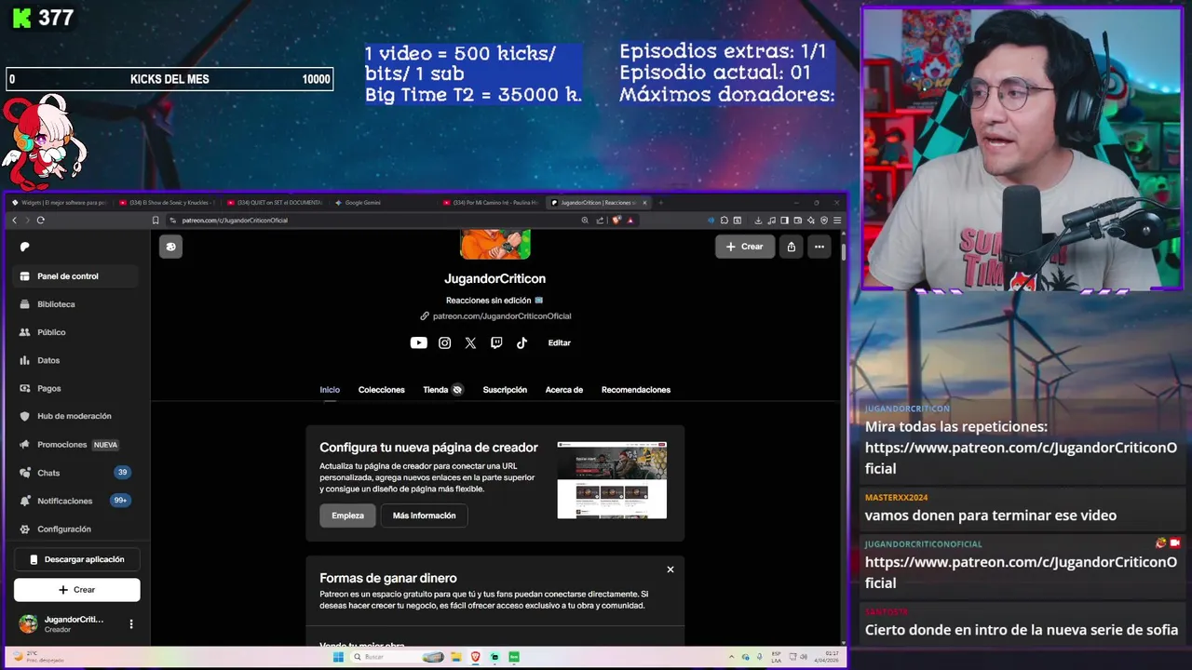Click the Patreon logo in sidebar
Screen dimensions: 1192x670
click(x=25, y=247)
